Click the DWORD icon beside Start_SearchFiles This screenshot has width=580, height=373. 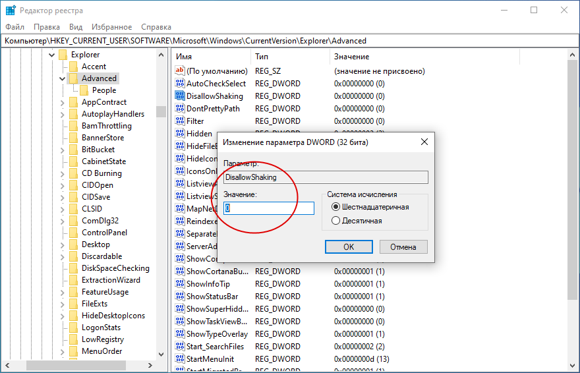pyautogui.click(x=180, y=347)
